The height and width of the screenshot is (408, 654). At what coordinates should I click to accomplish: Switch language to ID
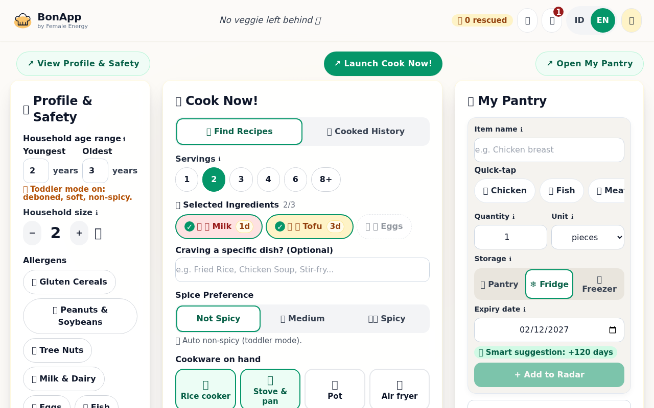pos(579,20)
